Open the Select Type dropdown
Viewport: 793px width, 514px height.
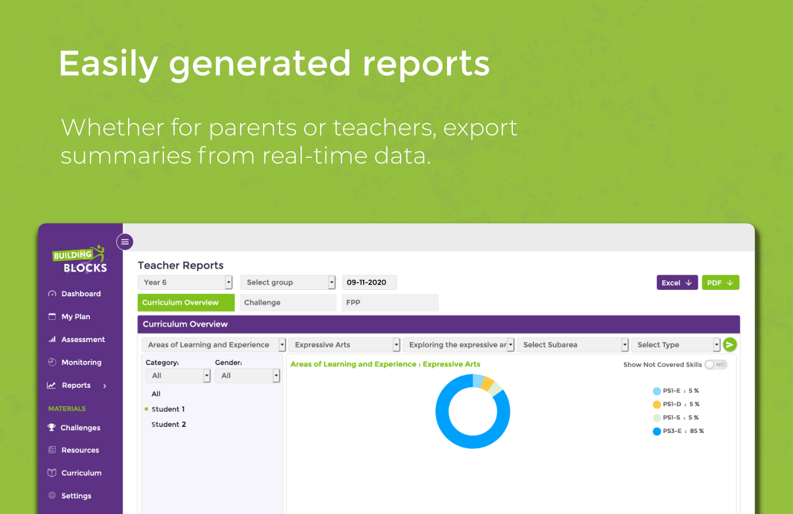pyautogui.click(x=676, y=344)
